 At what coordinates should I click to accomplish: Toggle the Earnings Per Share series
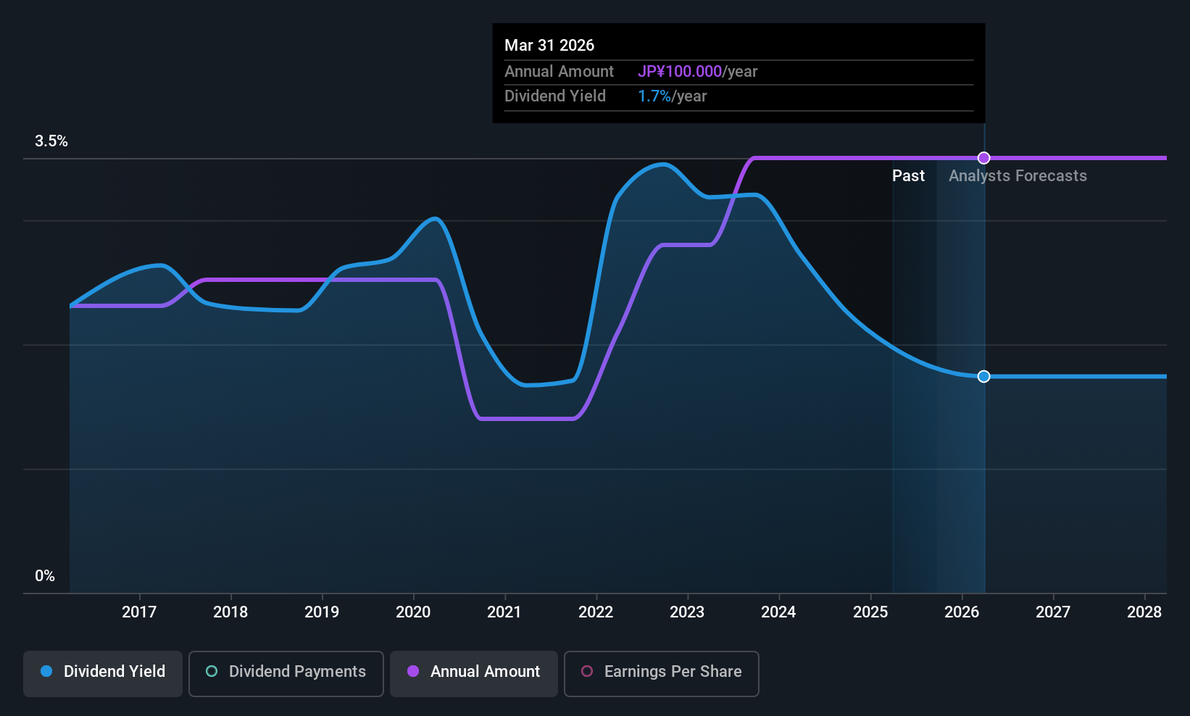662,673
